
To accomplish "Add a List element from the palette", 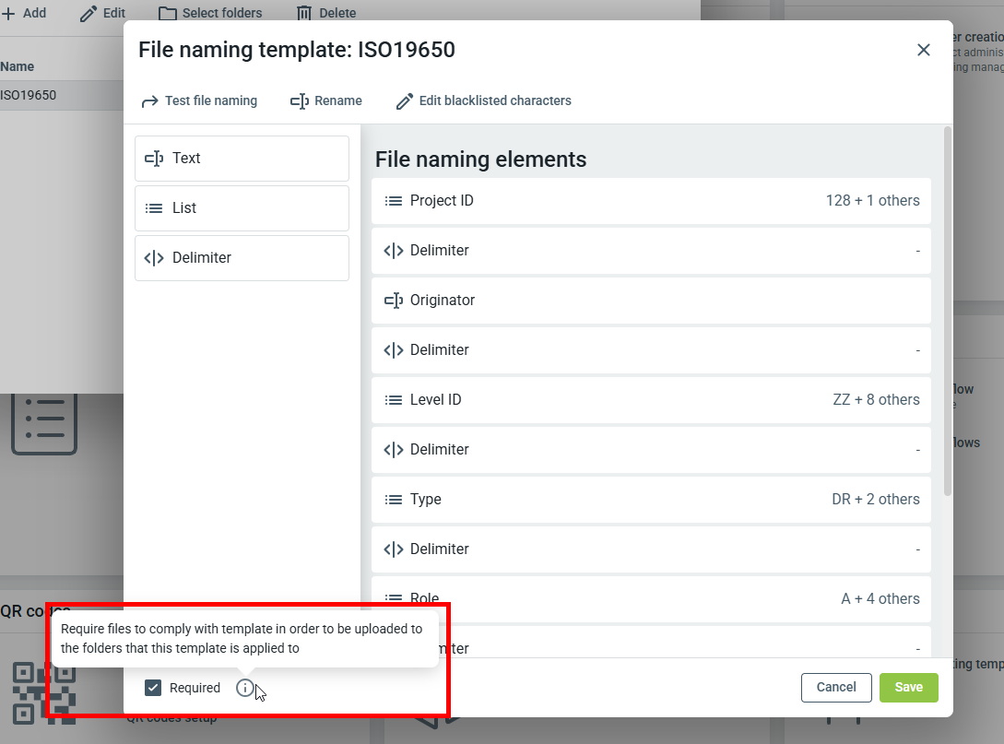I will [242, 208].
